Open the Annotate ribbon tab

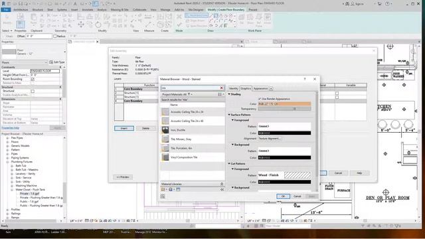tap(87, 10)
